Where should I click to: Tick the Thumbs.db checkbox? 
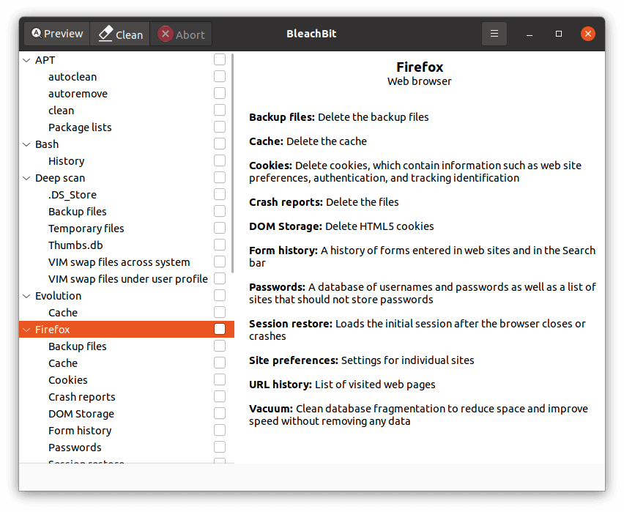click(220, 245)
